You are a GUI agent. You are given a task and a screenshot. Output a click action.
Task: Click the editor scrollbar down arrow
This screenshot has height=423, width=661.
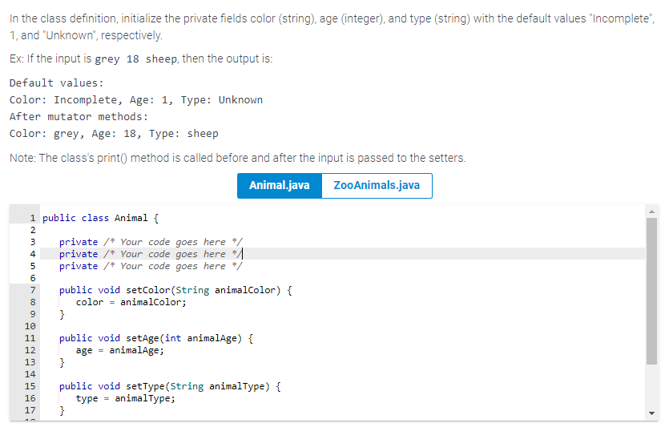651,413
